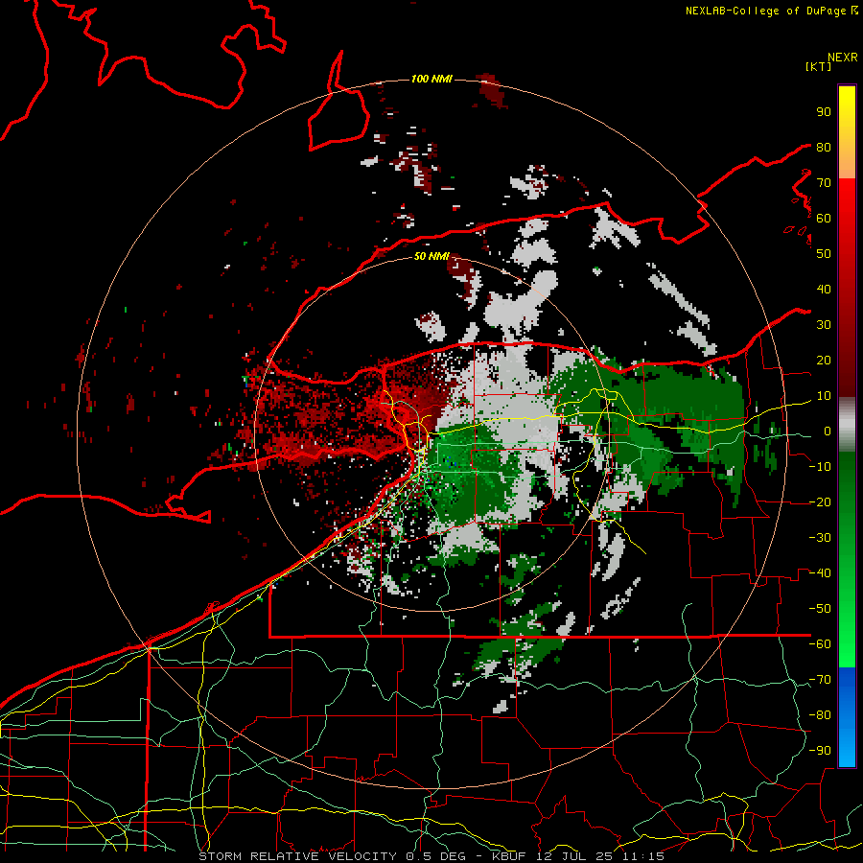Click the -70 value on velocity scale
Screen dimensions: 863x863
click(x=820, y=680)
